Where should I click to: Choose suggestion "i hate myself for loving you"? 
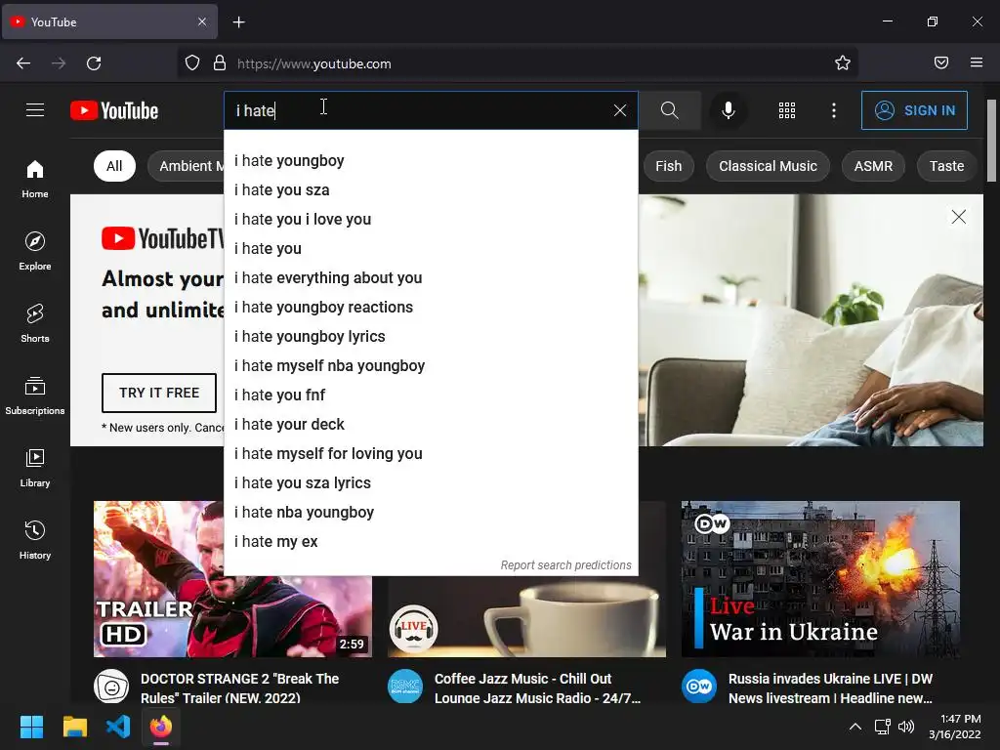point(431,454)
